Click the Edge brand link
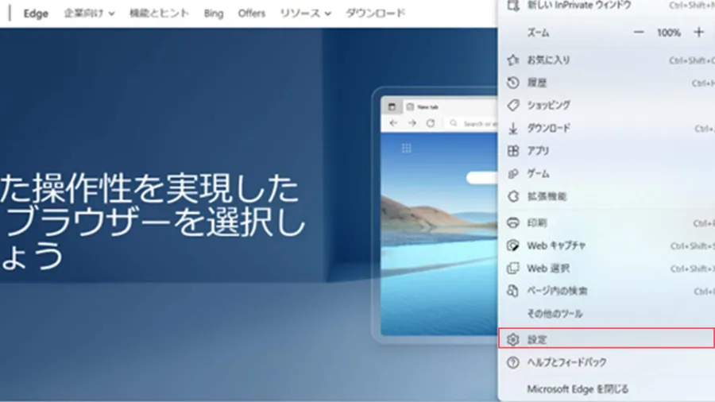 (36, 14)
